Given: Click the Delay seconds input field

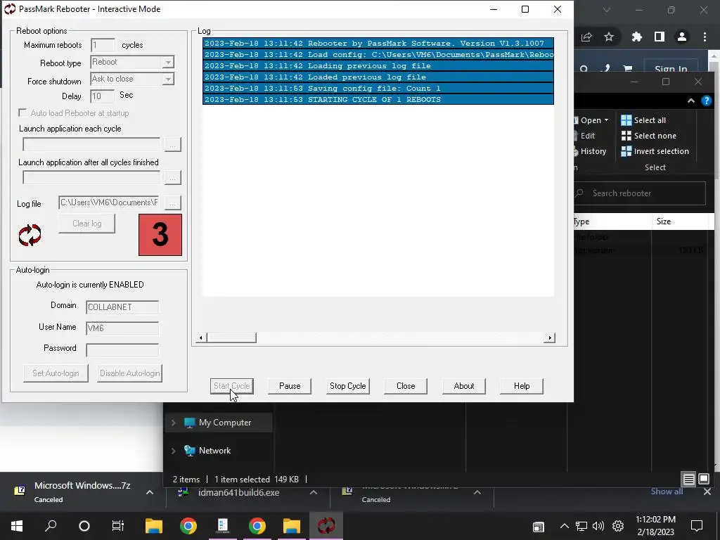Looking at the screenshot, I should pyautogui.click(x=103, y=96).
